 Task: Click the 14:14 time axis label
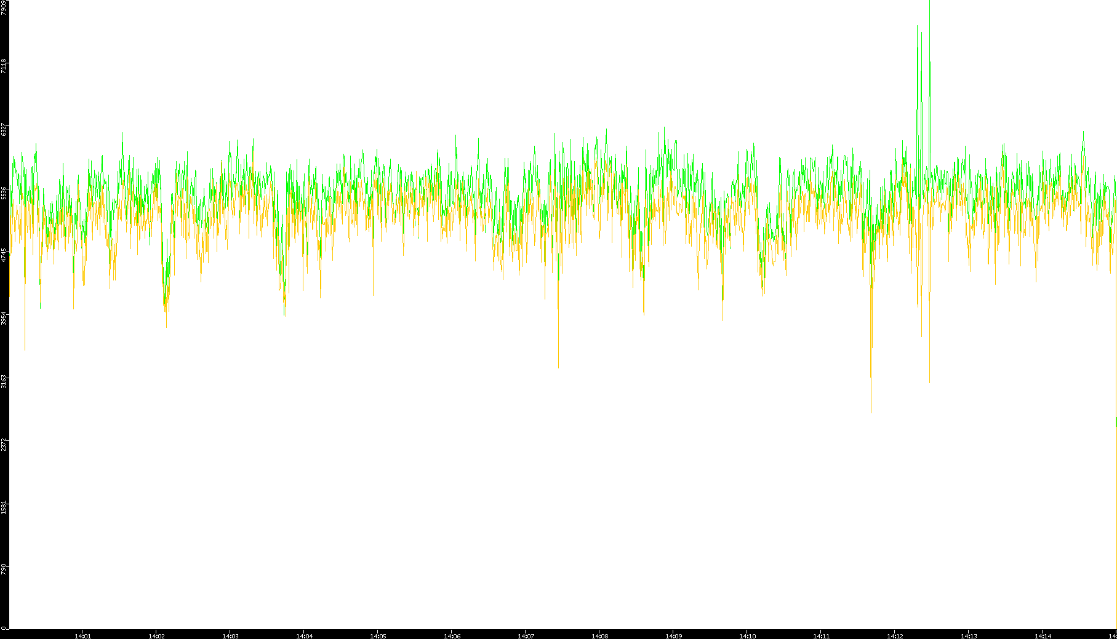click(x=1043, y=635)
